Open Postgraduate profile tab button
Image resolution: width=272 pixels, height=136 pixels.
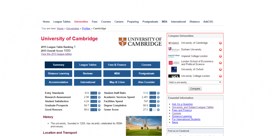pos(146,73)
